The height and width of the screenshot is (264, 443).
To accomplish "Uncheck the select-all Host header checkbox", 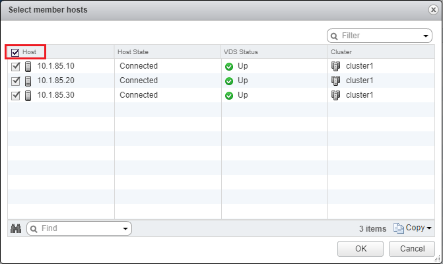I will click(15, 52).
